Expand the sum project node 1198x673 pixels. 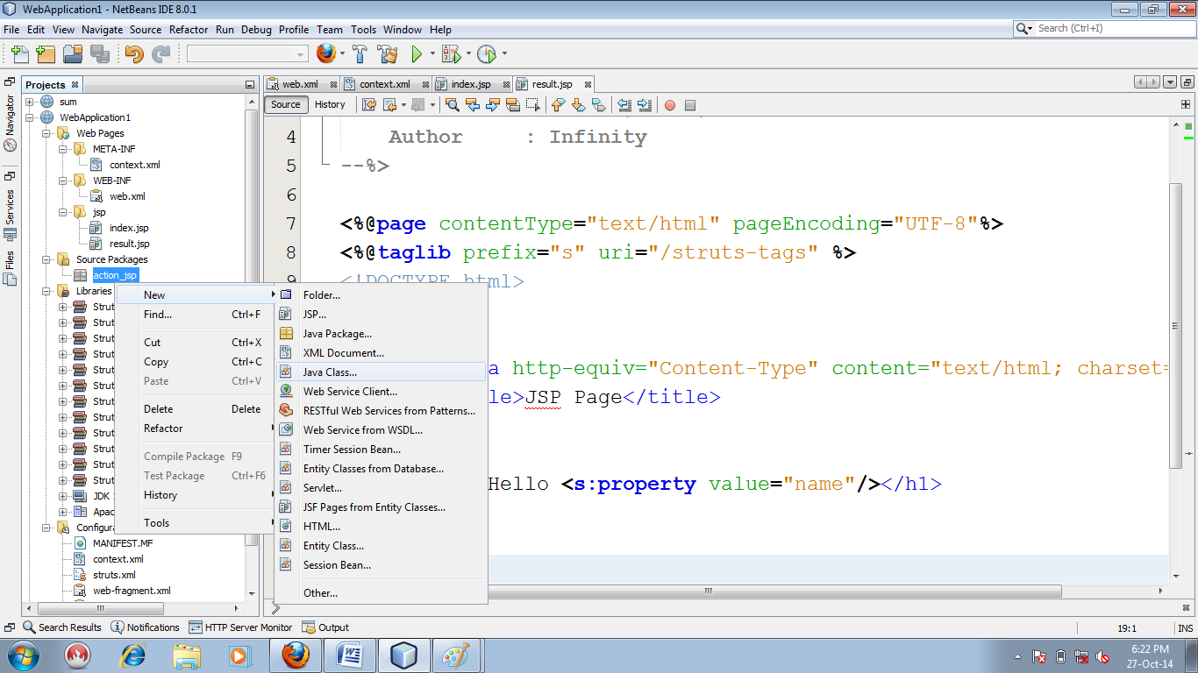(x=30, y=102)
